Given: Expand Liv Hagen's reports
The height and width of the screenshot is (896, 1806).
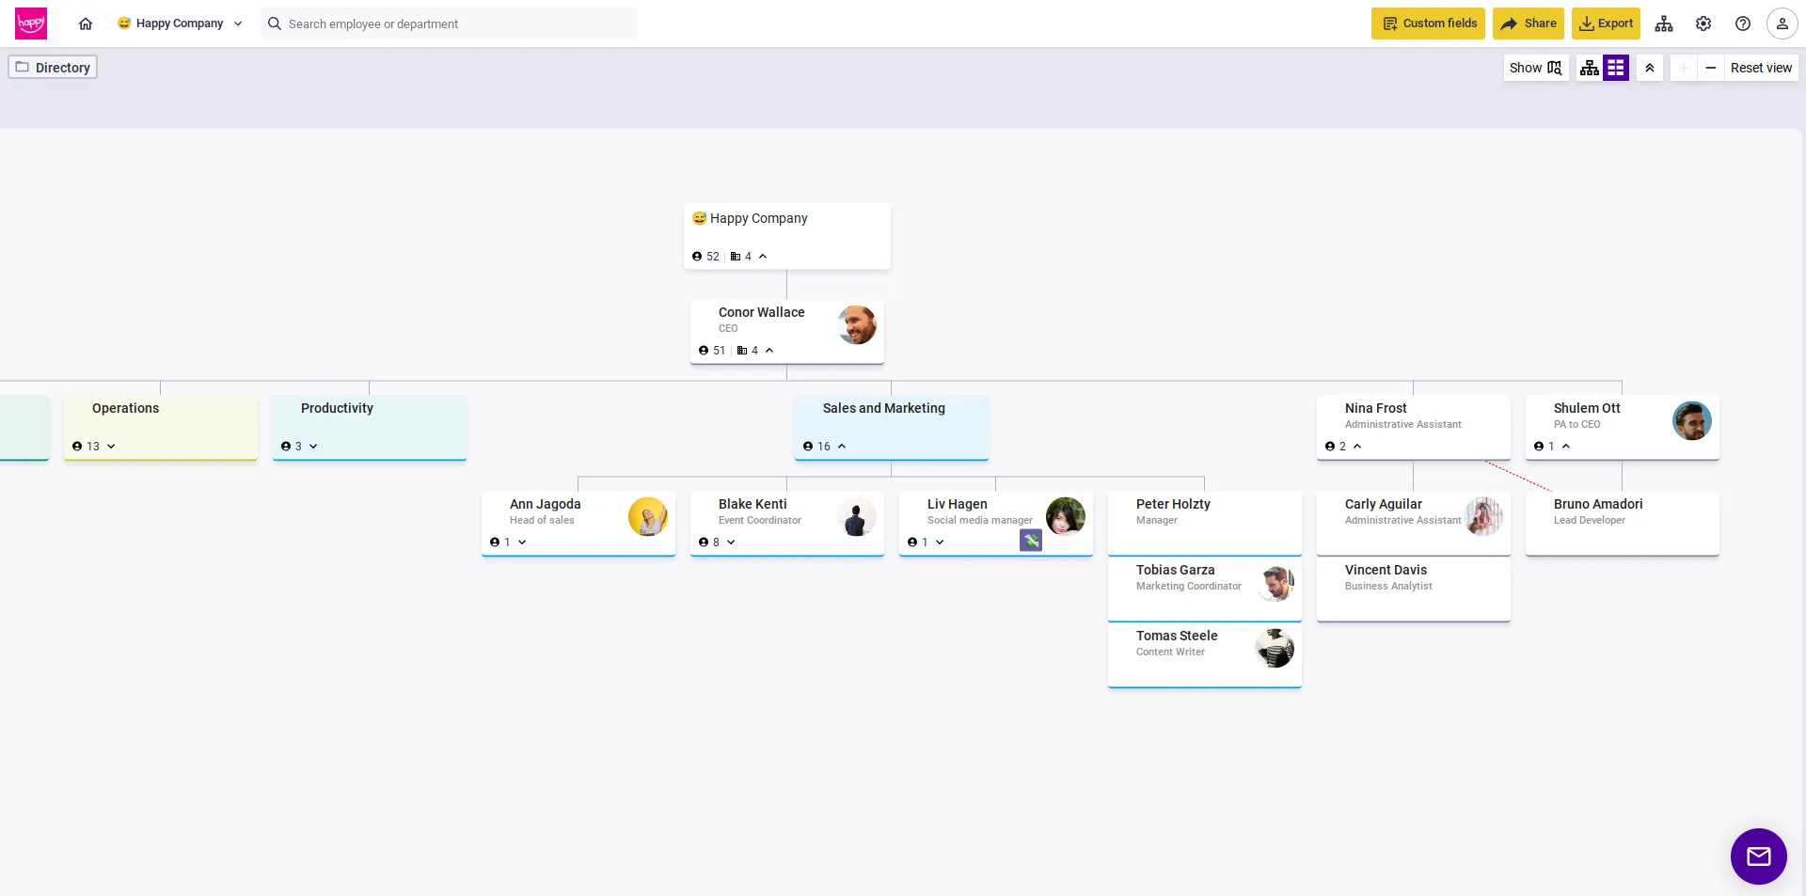Looking at the screenshot, I should pyautogui.click(x=940, y=542).
